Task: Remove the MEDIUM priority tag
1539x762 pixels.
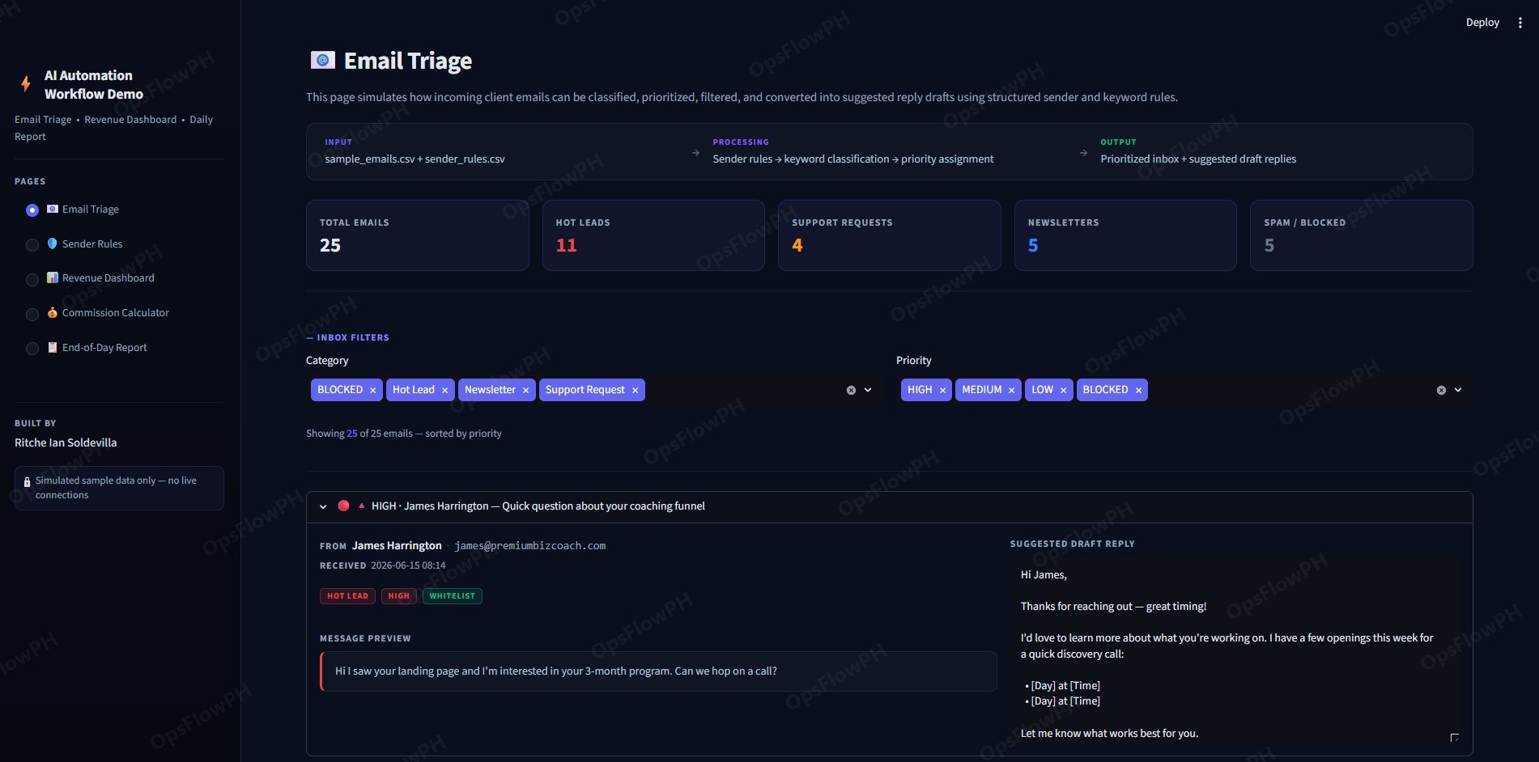Action: pyautogui.click(x=1011, y=390)
